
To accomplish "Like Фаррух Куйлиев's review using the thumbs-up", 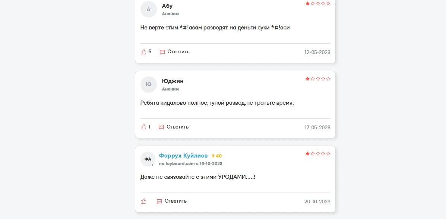I will tap(143, 201).
